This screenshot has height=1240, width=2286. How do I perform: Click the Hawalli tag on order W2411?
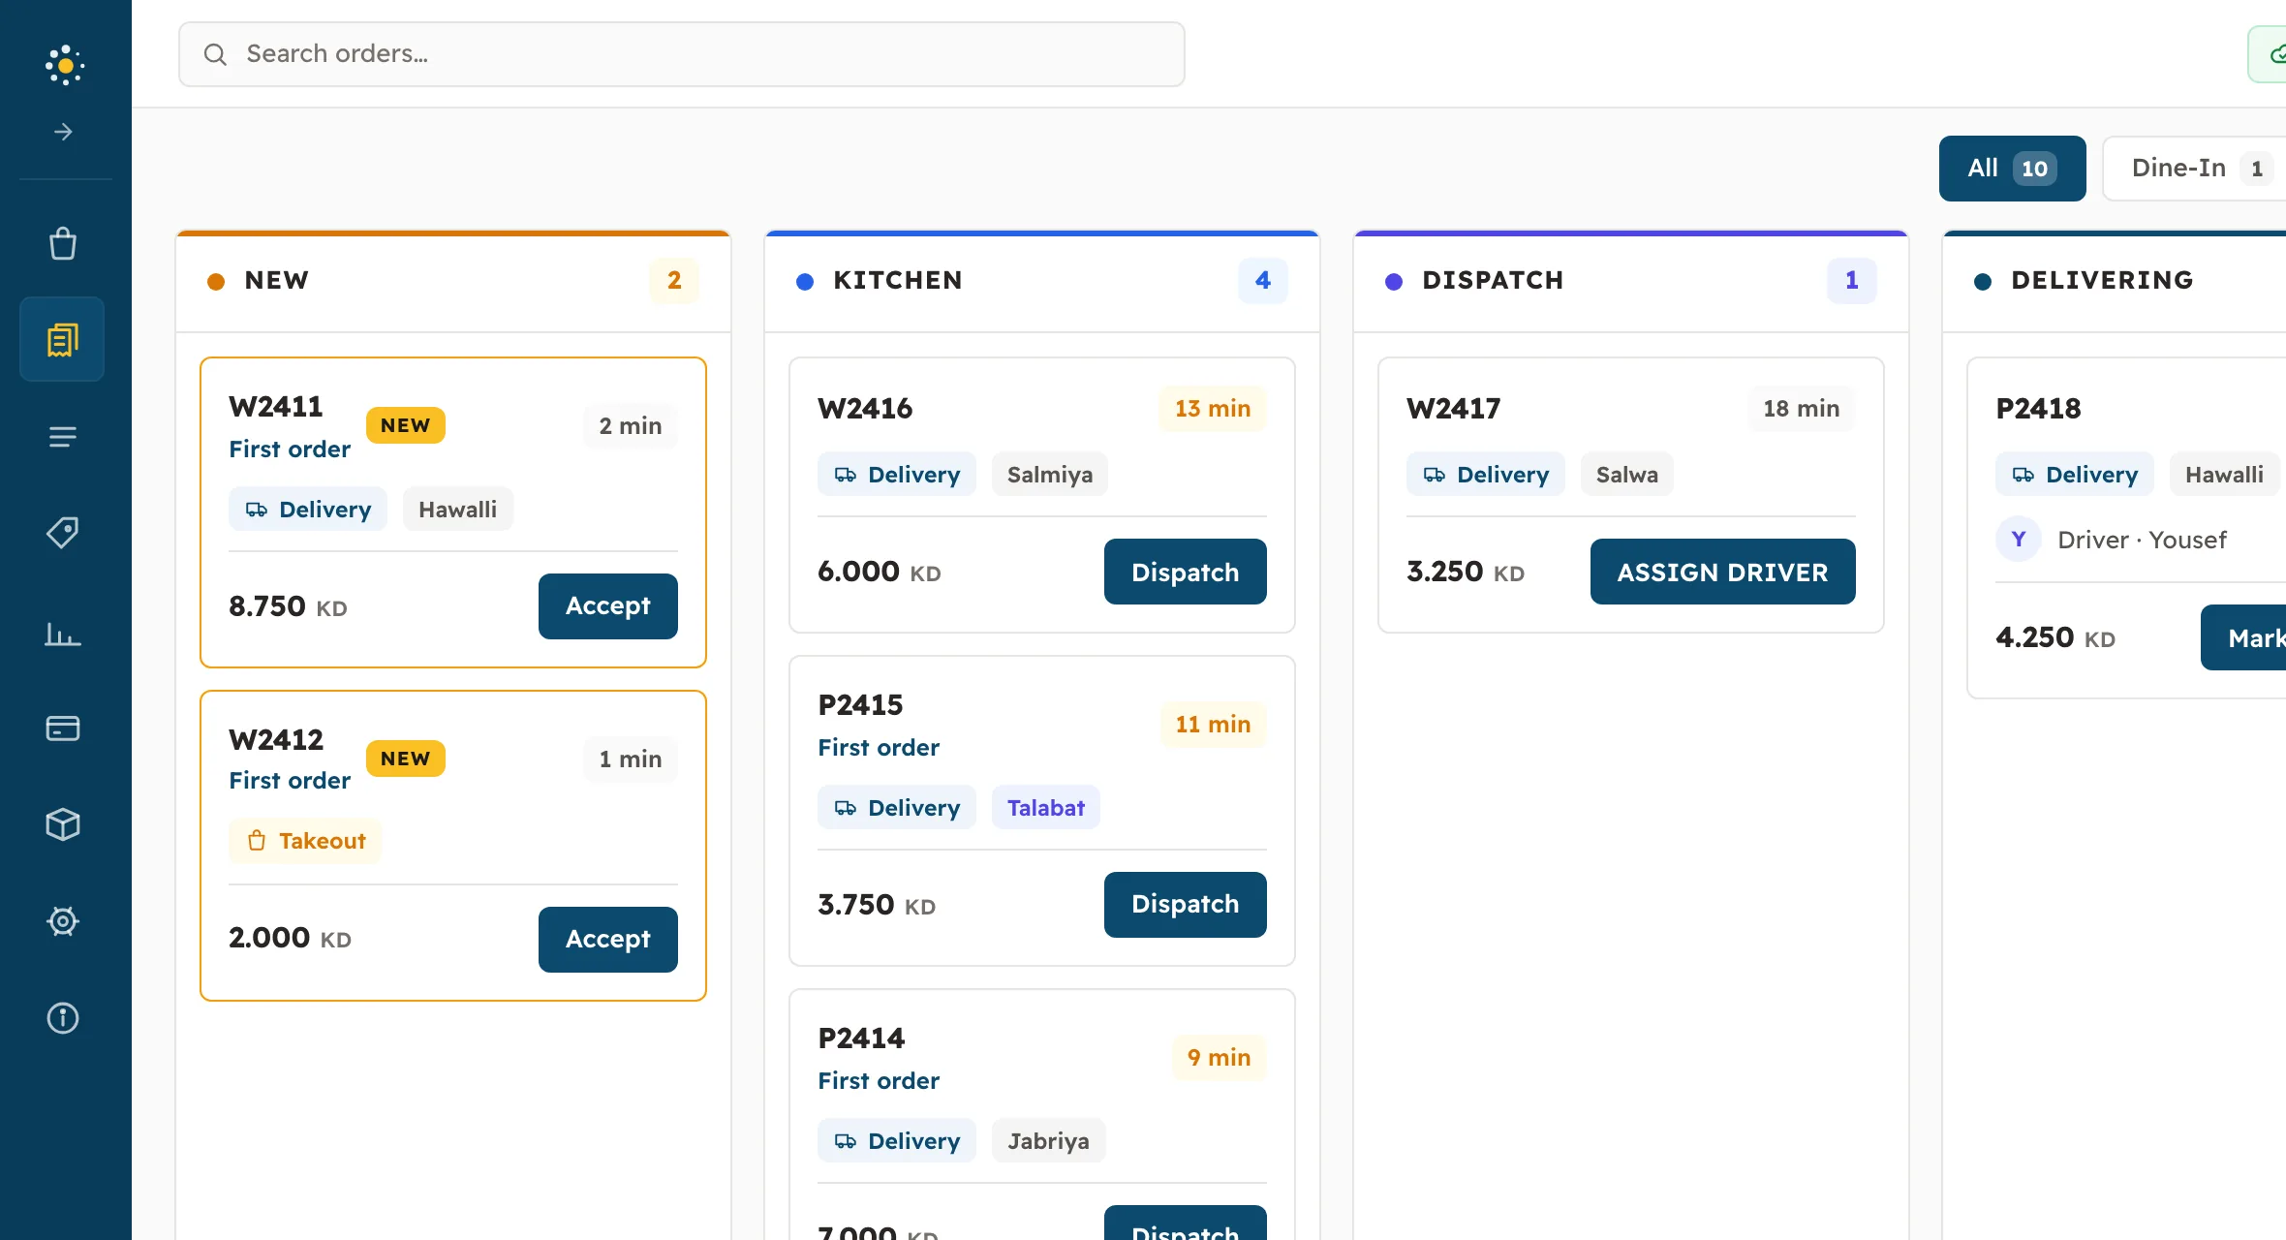tap(458, 510)
